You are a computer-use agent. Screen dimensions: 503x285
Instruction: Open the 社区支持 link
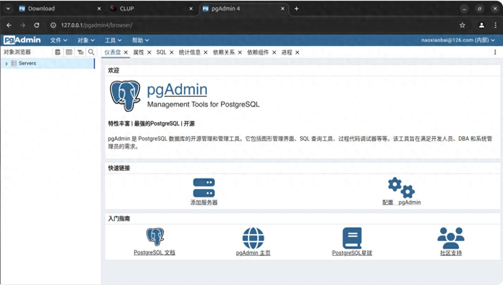(x=451, y=253)
